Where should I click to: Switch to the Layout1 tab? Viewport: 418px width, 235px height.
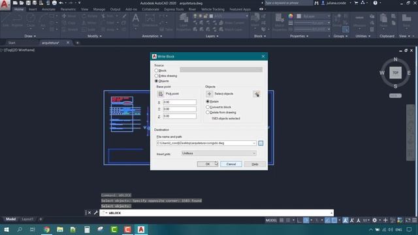(x=27, y=219)
